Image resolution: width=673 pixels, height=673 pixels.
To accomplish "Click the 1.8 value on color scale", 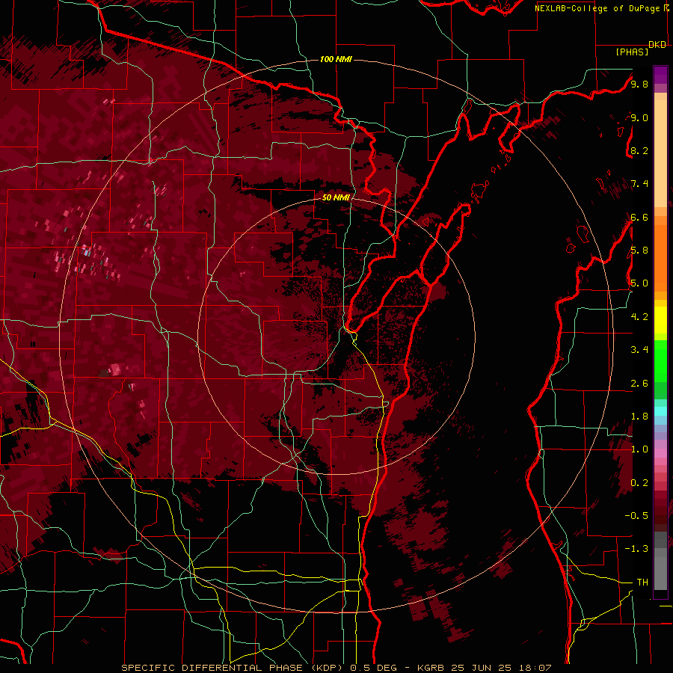I will point(639,417).
